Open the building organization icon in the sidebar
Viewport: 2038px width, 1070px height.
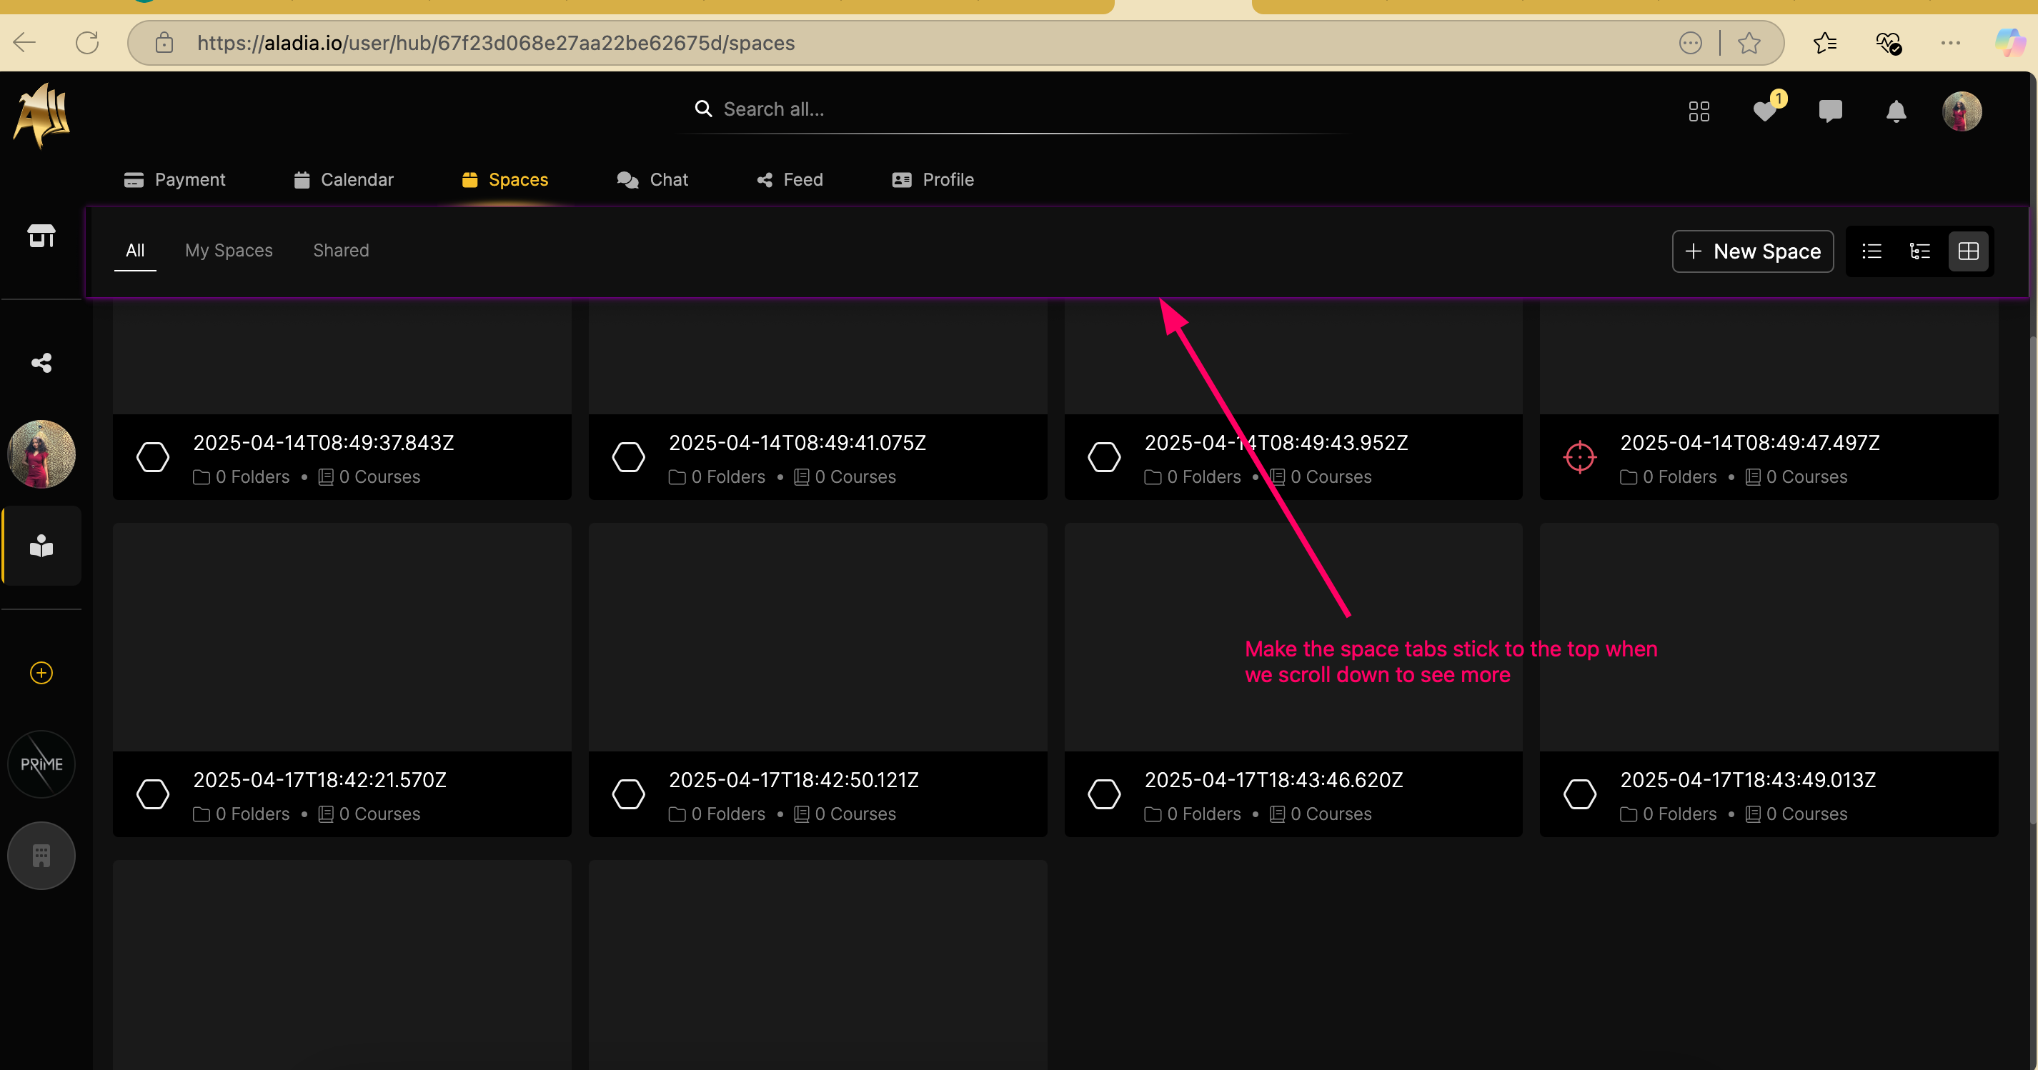(41, 856)
